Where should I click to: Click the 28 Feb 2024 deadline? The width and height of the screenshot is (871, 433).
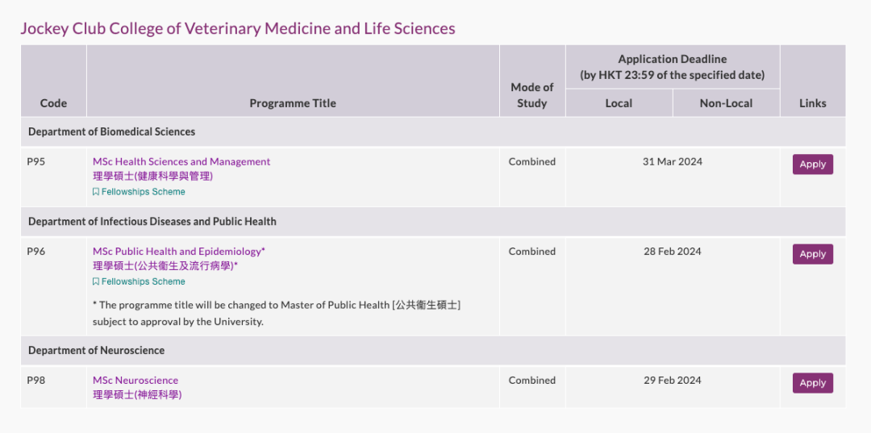[672, 252]
